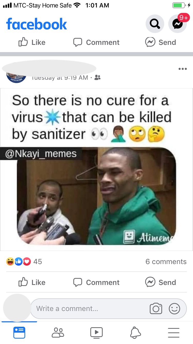Image resolution: width=193 pixels, height=344 pixels.
Task: Open the Facebook search magnifier icon
Action: (155, 24)
